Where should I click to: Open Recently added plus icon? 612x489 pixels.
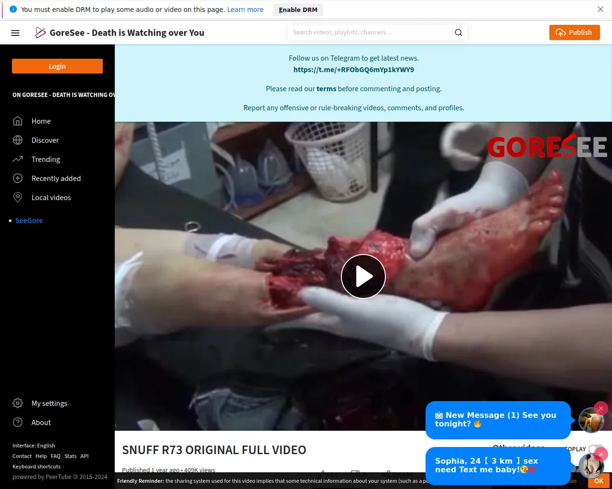[18, 179]
